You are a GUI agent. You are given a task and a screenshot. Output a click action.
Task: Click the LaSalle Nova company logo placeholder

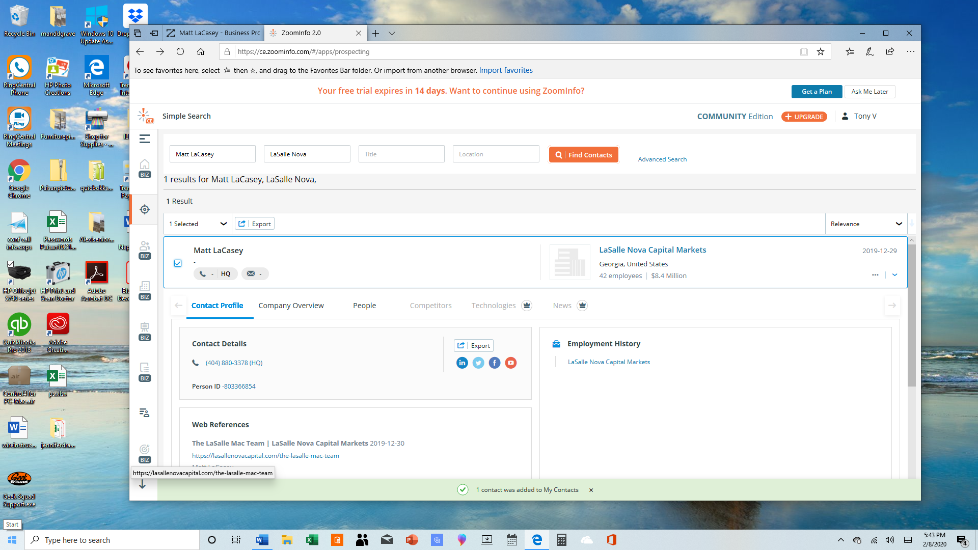(569, 262)
